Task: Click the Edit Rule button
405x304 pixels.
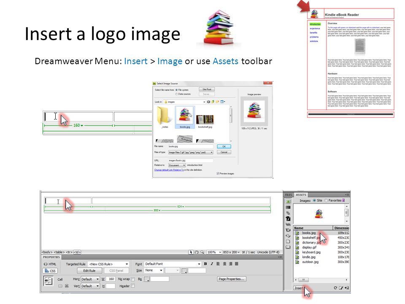Action: pos(89,271)
